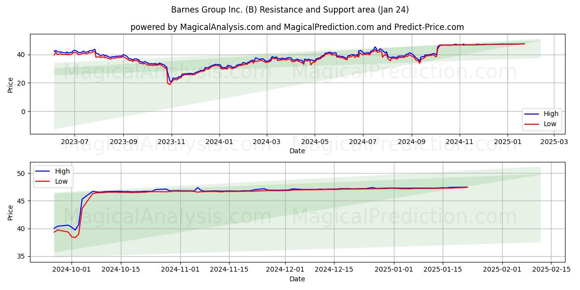Click the bottom chart x-axis tick '2024-11-01'
Image resolution: width=580 pixels, height=290 pixels.
coord(180,270)
